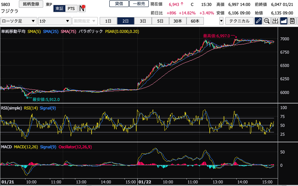298x186 pixels.
Task: Toggle the area chart display icon
Action: click(x=284, y=21)
